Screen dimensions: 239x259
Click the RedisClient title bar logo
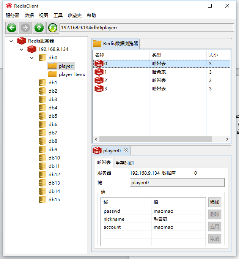click(9, 6)
